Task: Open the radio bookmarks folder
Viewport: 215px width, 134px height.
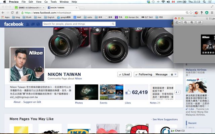Action: pyautogui.click(x=88, y=17)
